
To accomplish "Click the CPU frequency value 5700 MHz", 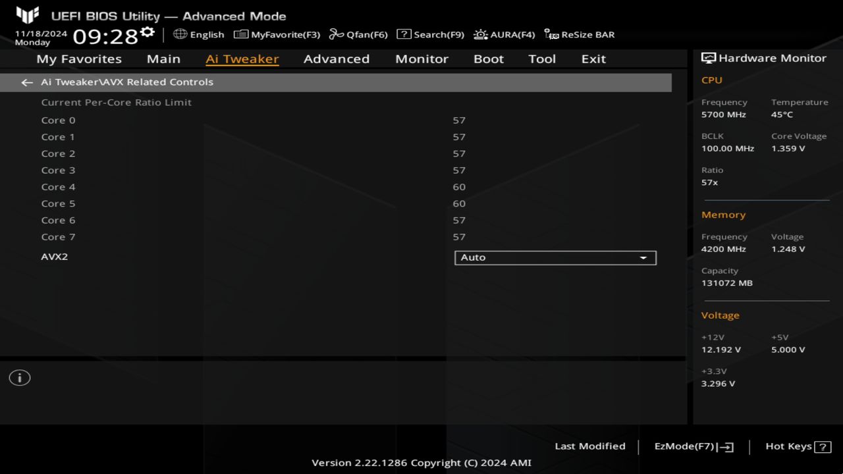I will tap(724, 115).
